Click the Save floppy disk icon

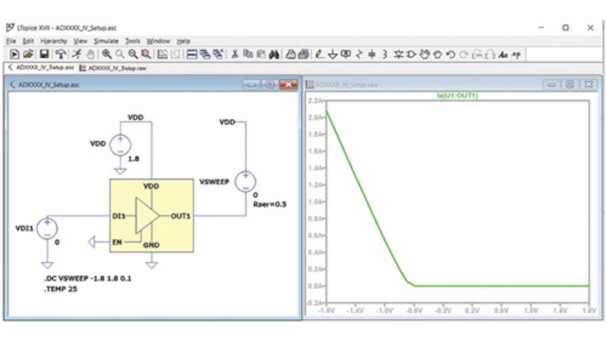coord(44,55)
